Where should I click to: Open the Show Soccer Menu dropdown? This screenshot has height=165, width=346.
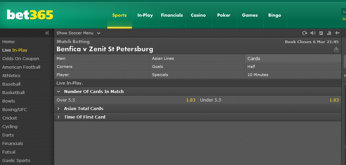coord(78,33)
